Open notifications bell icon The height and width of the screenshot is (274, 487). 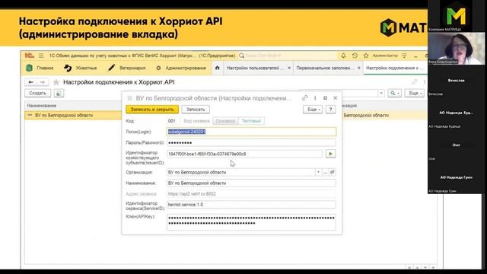tap(343, 56)
